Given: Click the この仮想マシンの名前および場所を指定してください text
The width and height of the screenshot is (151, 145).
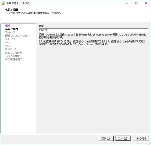Looking at the screenshot, I should [x=35, y=13].
